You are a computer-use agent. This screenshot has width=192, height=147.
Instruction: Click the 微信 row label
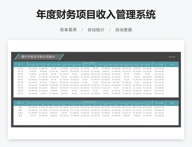click(x=20, y=110)
